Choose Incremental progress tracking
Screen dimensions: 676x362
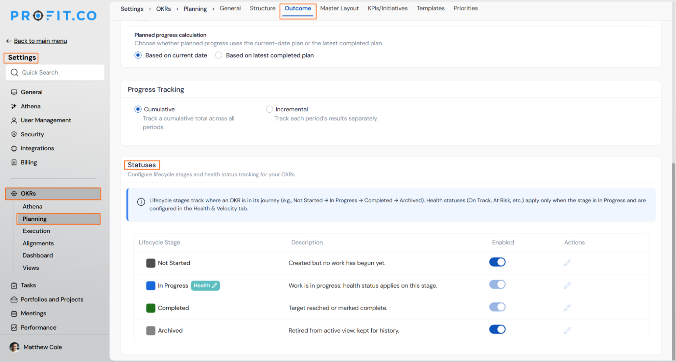[270, 109]
